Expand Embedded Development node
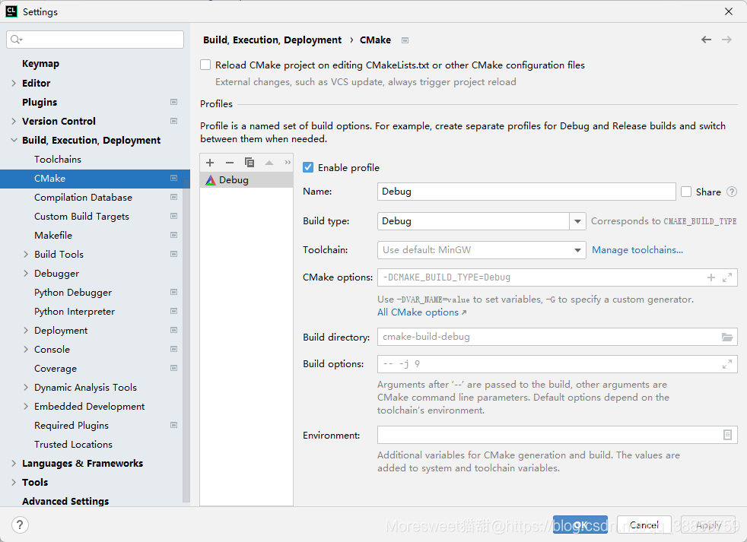747x542 pixels. click(26, 406)
